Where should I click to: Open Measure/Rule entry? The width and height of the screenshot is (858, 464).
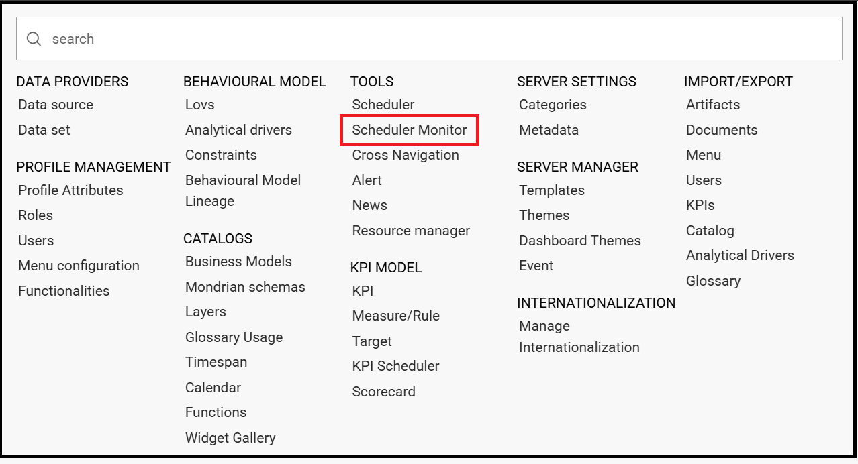(x=396, y=316)
